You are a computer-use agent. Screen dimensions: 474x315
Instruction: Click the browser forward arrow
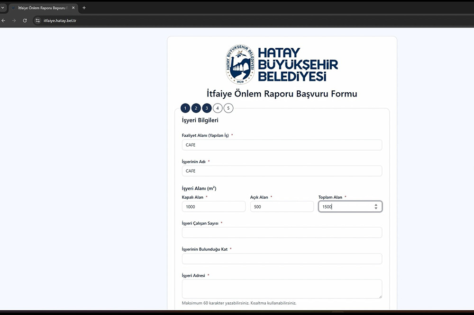[x=14, y=21]
